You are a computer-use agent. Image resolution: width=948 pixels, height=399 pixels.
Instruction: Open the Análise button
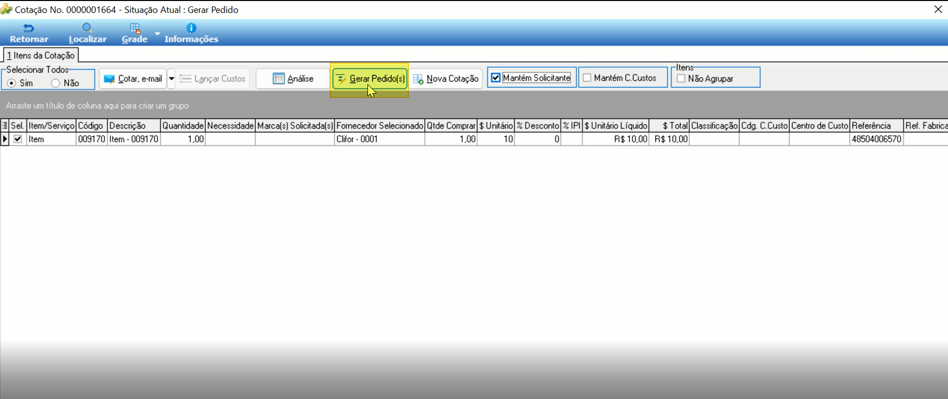(x=293, y=79)
